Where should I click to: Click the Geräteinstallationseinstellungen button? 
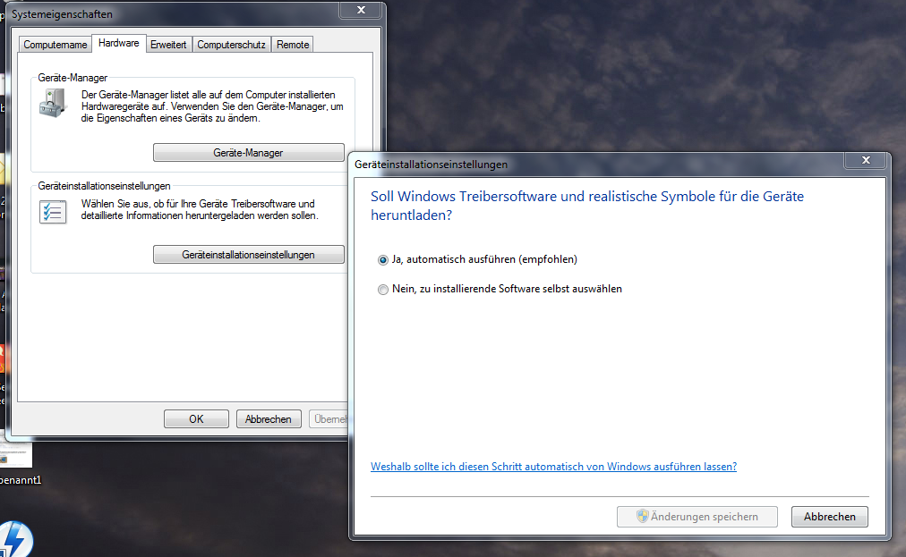pos(249,255)
